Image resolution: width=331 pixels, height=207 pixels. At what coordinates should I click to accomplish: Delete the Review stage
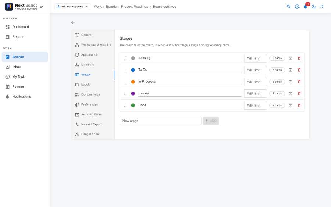click(x=299, y=94)
